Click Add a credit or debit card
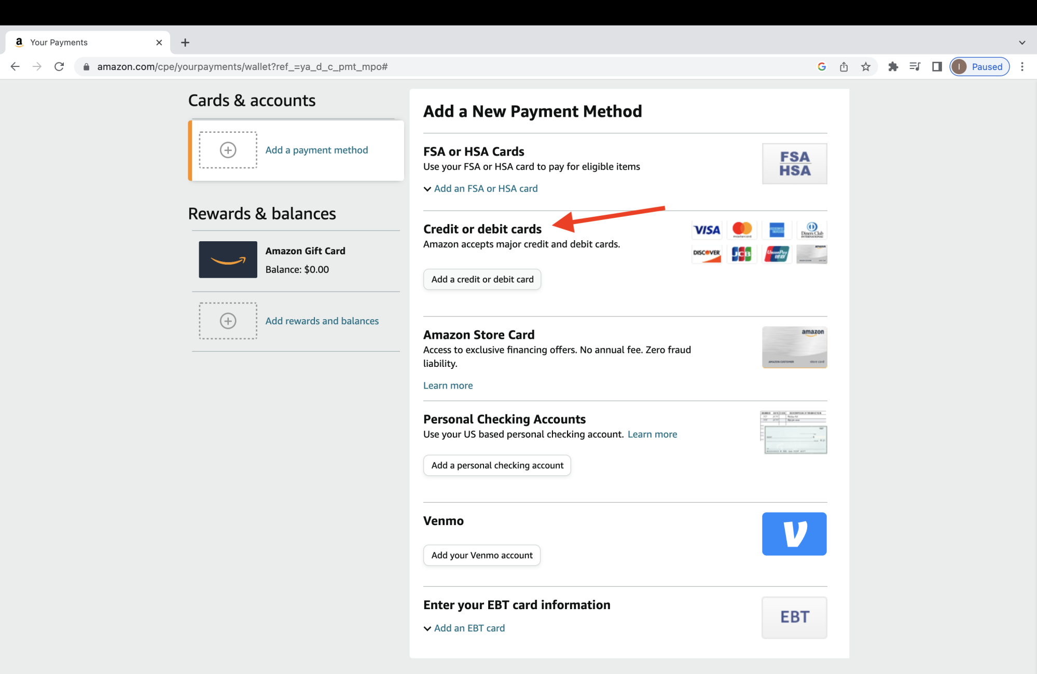Image resolution: width=1037 pixels, height=674 pixels. tap(482, 279)
